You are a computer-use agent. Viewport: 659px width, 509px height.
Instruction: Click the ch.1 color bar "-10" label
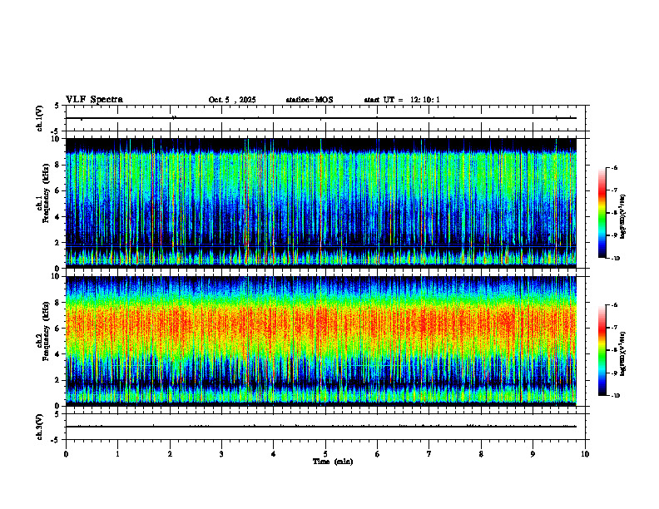[615, 259]
